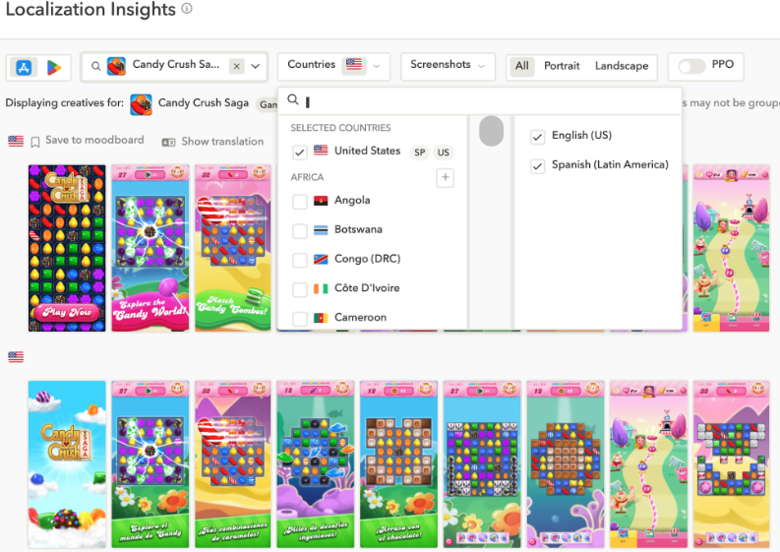Click the Angola flag icon
This screenshot has width=780, height=552.
tap(321, 201)
